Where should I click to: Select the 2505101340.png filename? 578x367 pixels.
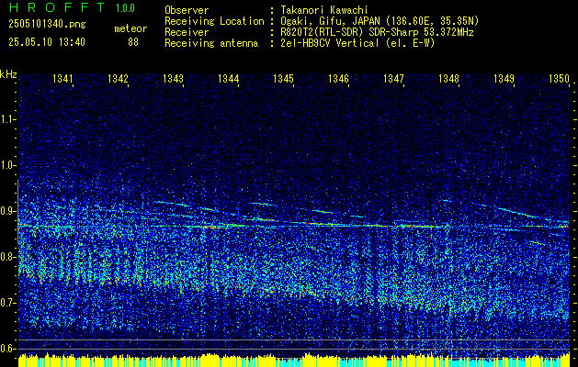point(47,25)
